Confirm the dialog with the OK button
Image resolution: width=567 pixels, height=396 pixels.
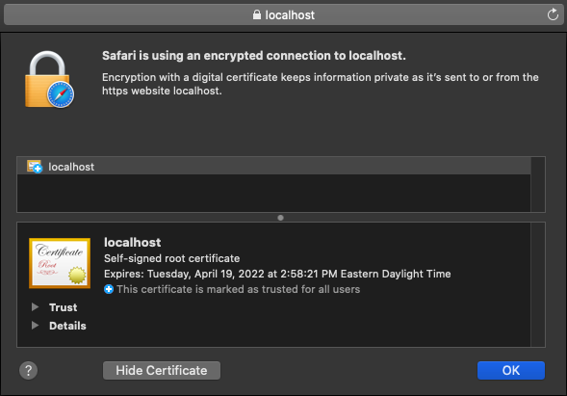pos(511,370)
